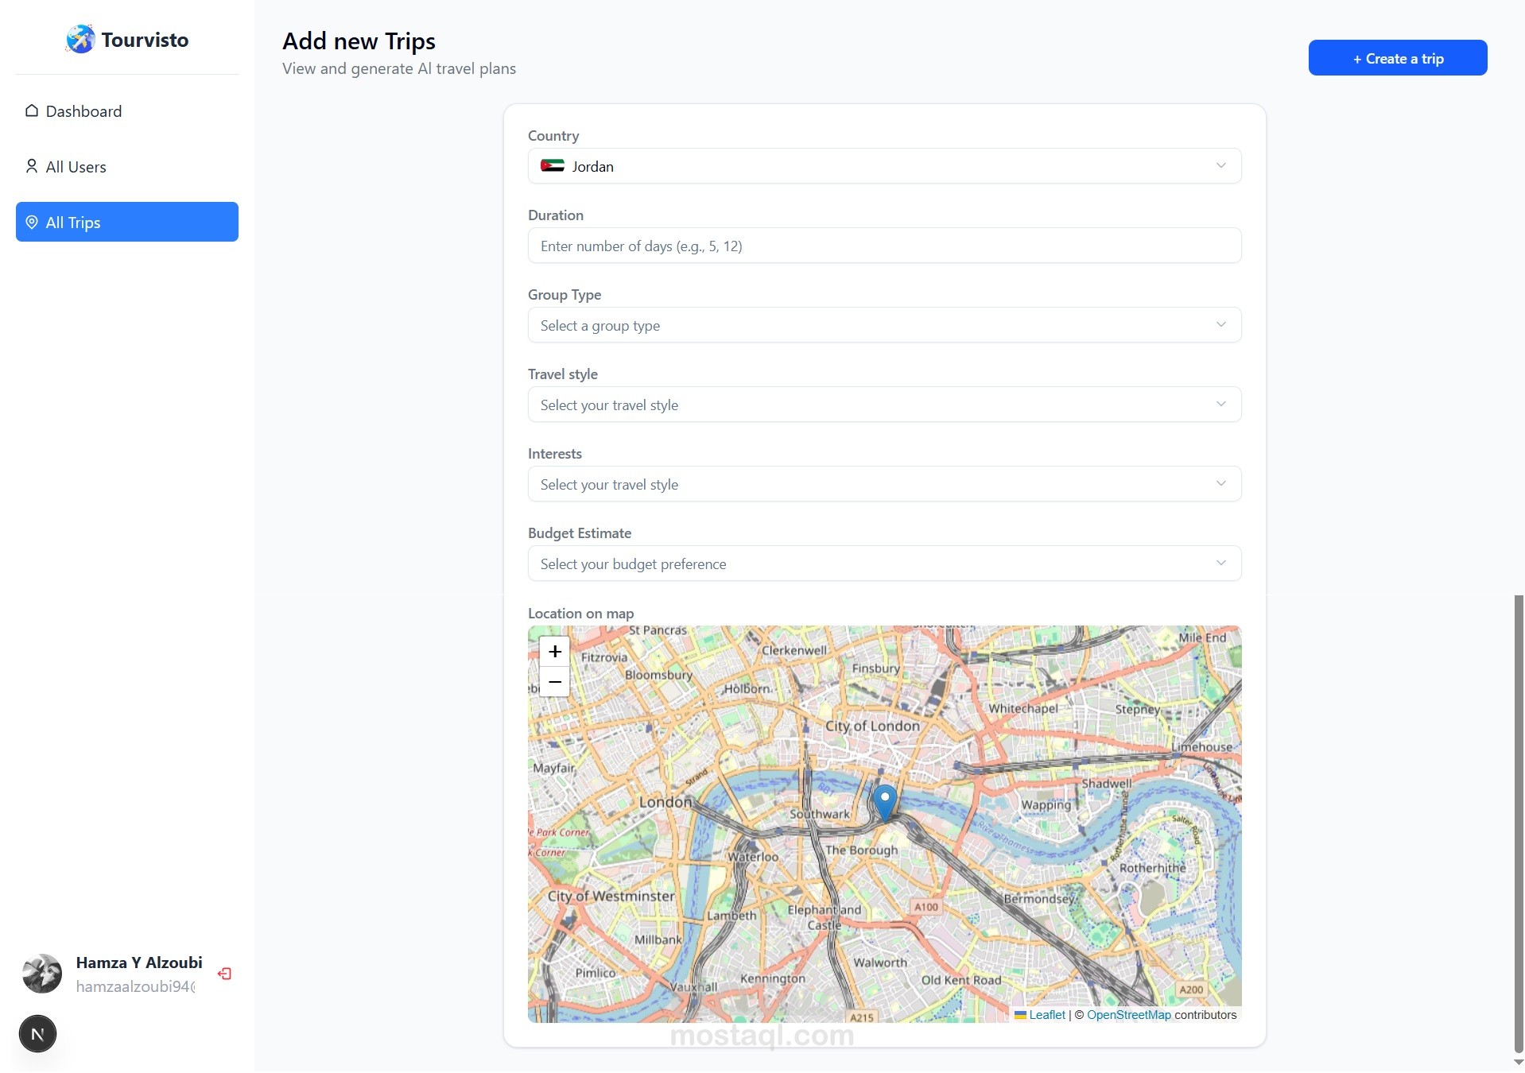
Task: Click the Old Kent Road map label
Action: pos(961,980)
